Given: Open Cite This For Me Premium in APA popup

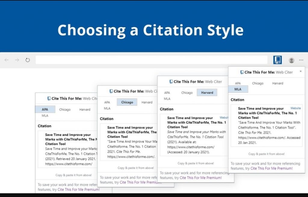Looking at the screenshot, I should (79, 189).
